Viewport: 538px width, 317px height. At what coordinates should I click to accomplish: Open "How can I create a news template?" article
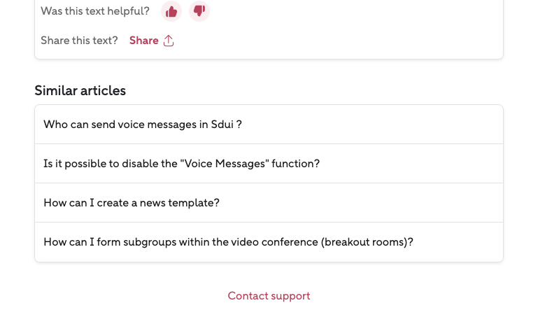[132, 203]
